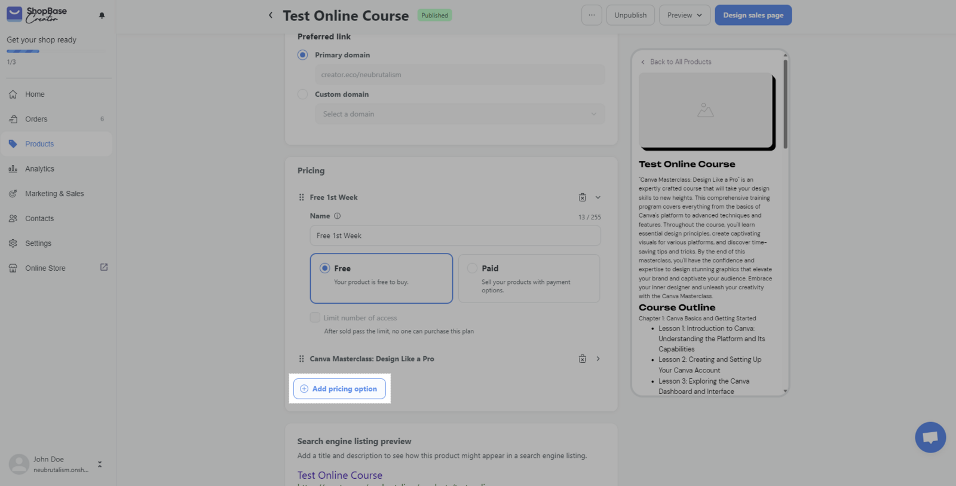Click the creator.eco/neubrutalism domain field

(460, 75)
